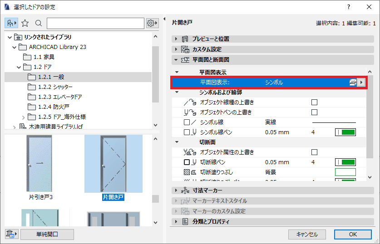Expand the 1.2.5 ドア_海外仕様 folder
The image size is (380, 244).
coord(24,117)
